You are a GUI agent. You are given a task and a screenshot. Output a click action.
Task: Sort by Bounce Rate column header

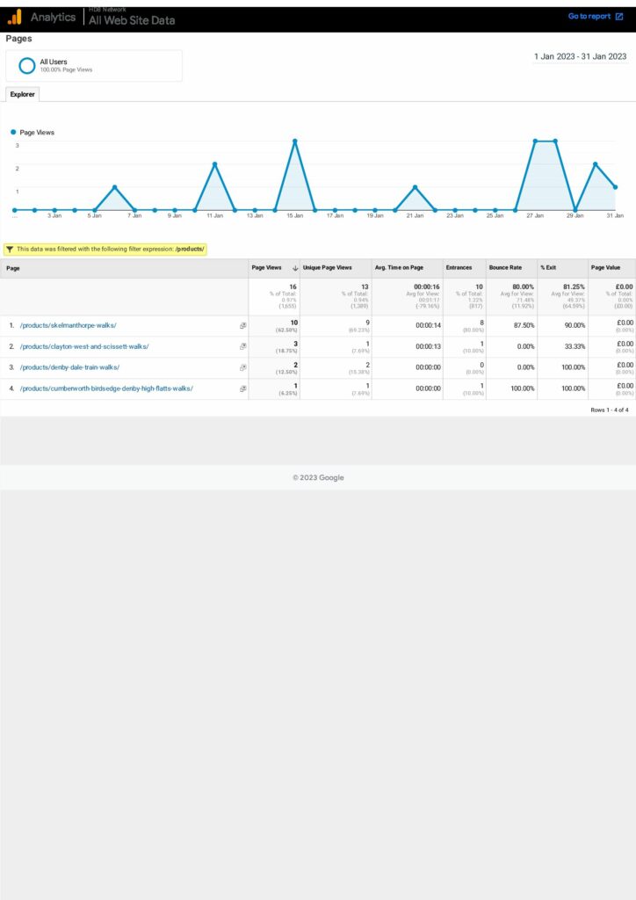(x=505, y=268)
